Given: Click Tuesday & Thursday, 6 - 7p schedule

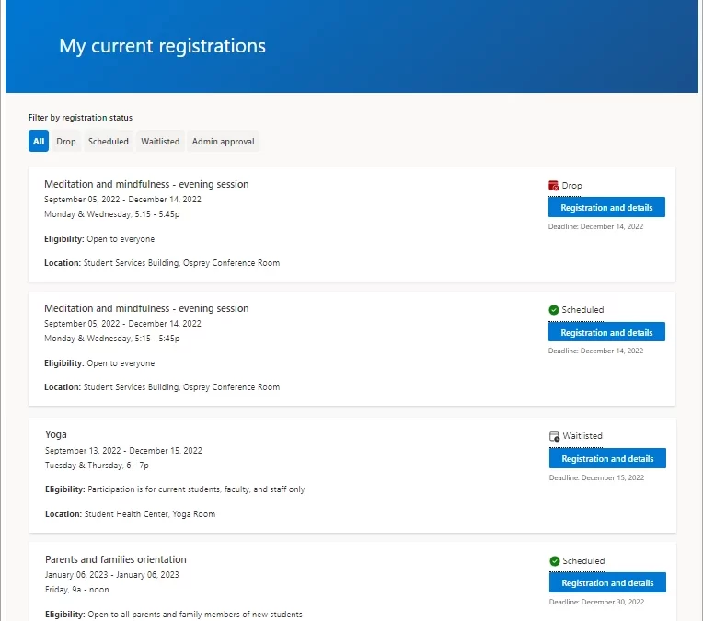Looking at the screenshot, I should pyautogui.click(x=97, y=465).
